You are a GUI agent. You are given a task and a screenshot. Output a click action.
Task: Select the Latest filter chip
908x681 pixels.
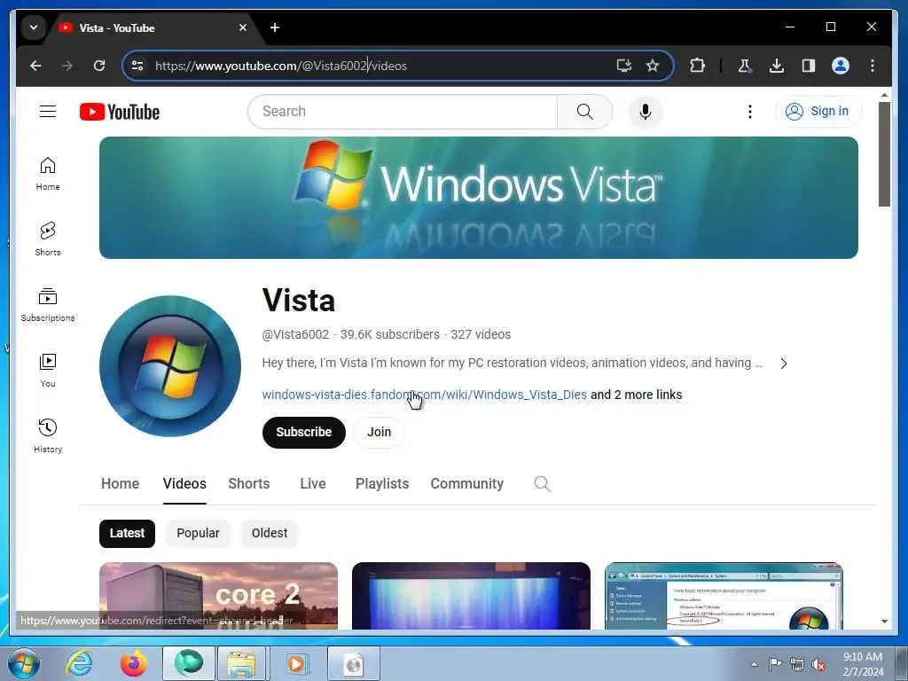click(x=127, y=533)
